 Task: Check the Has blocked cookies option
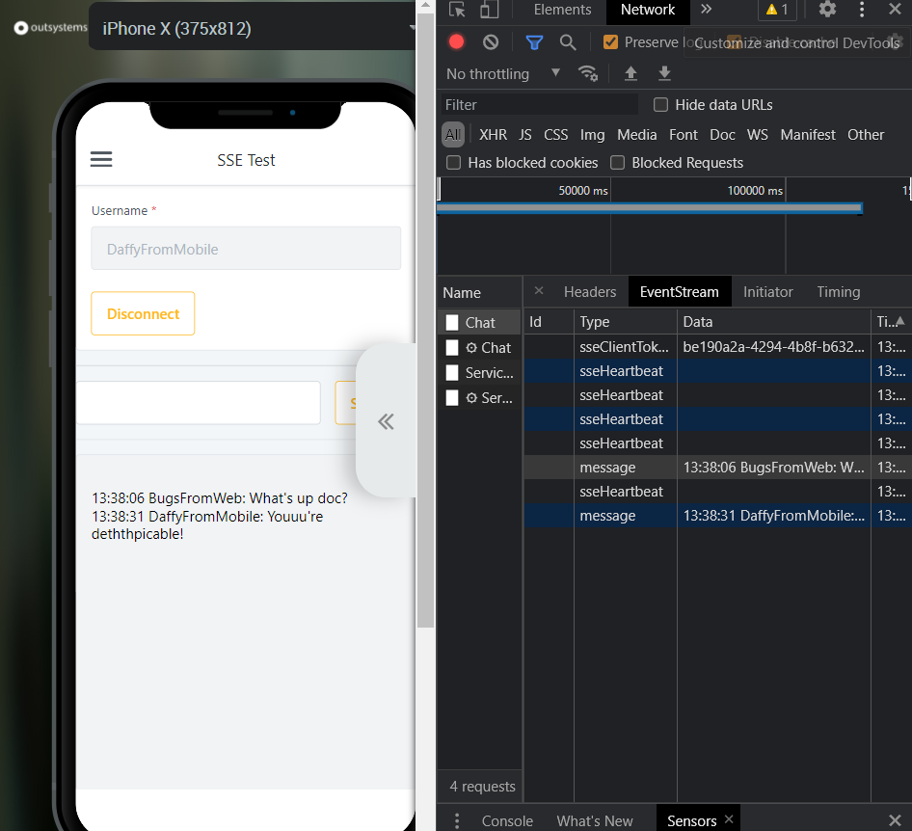point(454,163)
